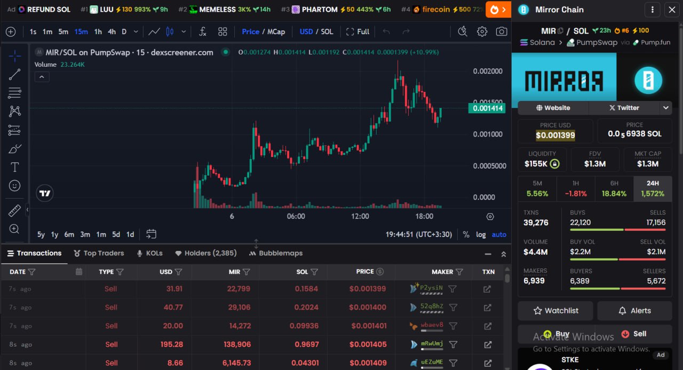This screenshot has width=683, height=370.
Task: Open the USD column filter
Action: point(179,272)
